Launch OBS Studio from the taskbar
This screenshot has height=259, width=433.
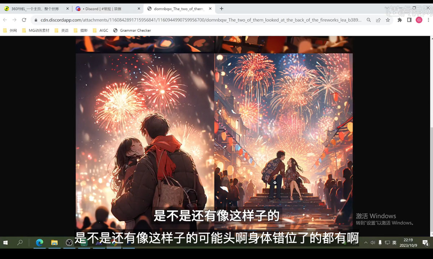pos(69,242)
